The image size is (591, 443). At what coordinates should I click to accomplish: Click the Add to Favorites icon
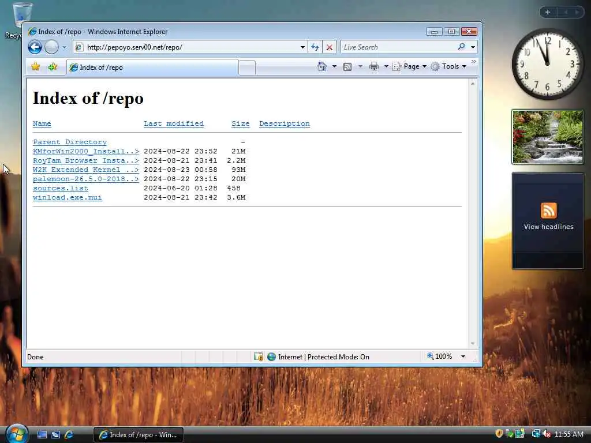point(53,67)
